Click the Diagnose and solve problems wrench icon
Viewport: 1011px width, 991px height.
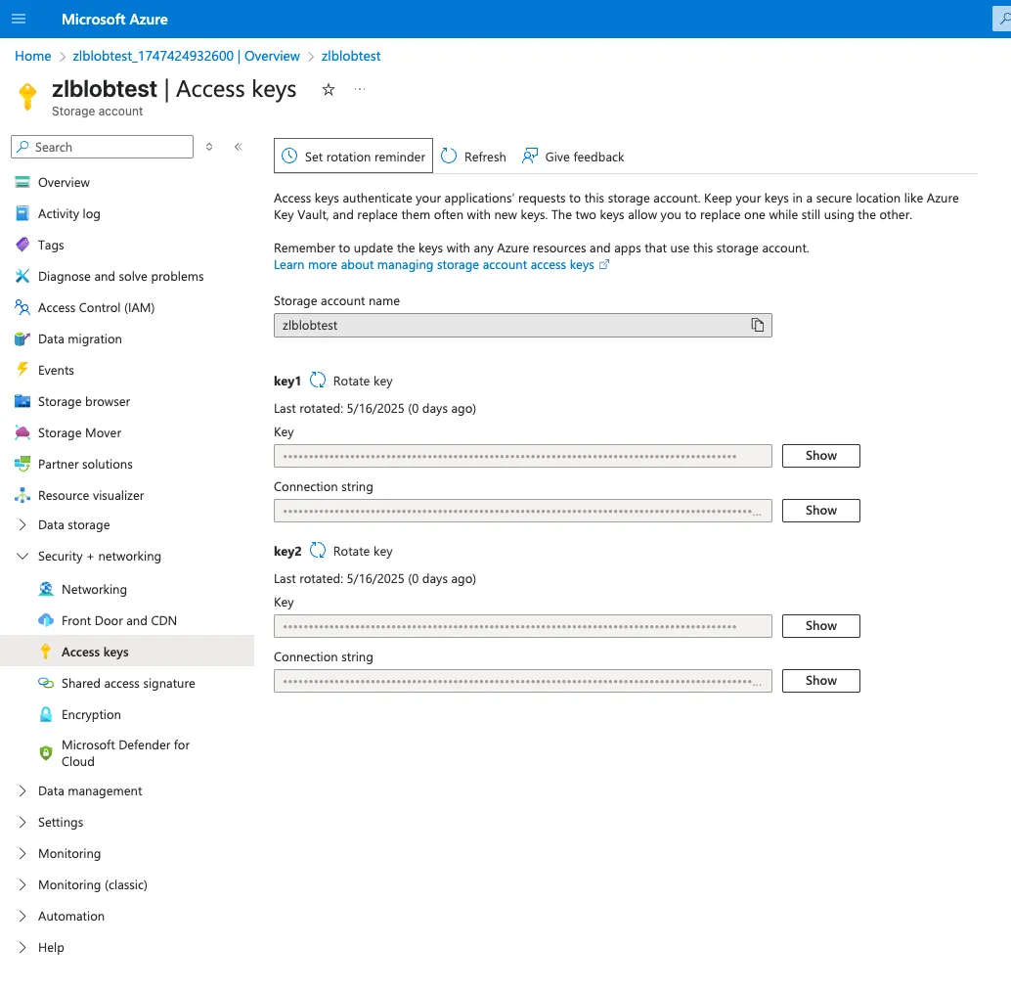[x=22, y=276]
